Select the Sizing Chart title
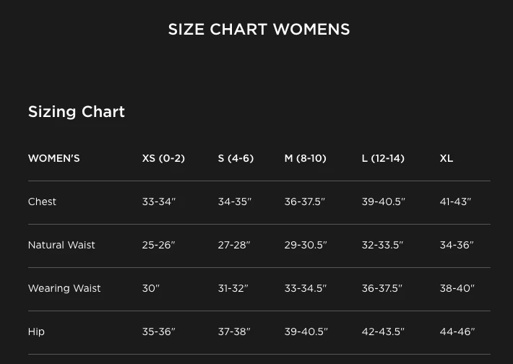The image size is (513, 364). (77, 112)
